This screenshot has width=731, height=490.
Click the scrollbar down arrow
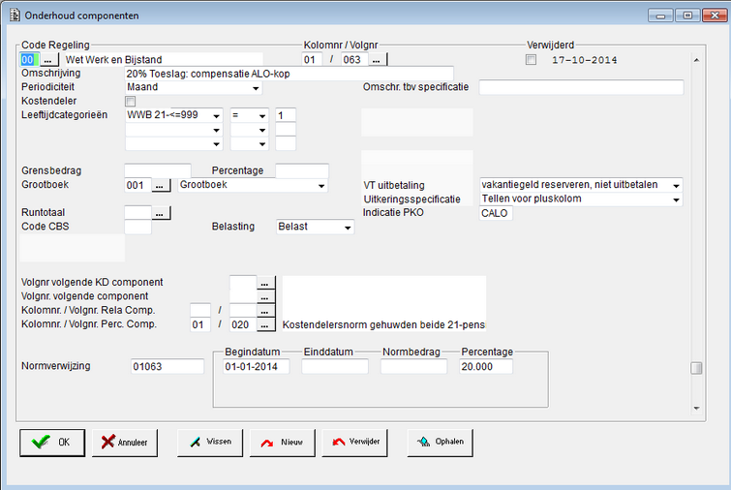click(696, 408)
